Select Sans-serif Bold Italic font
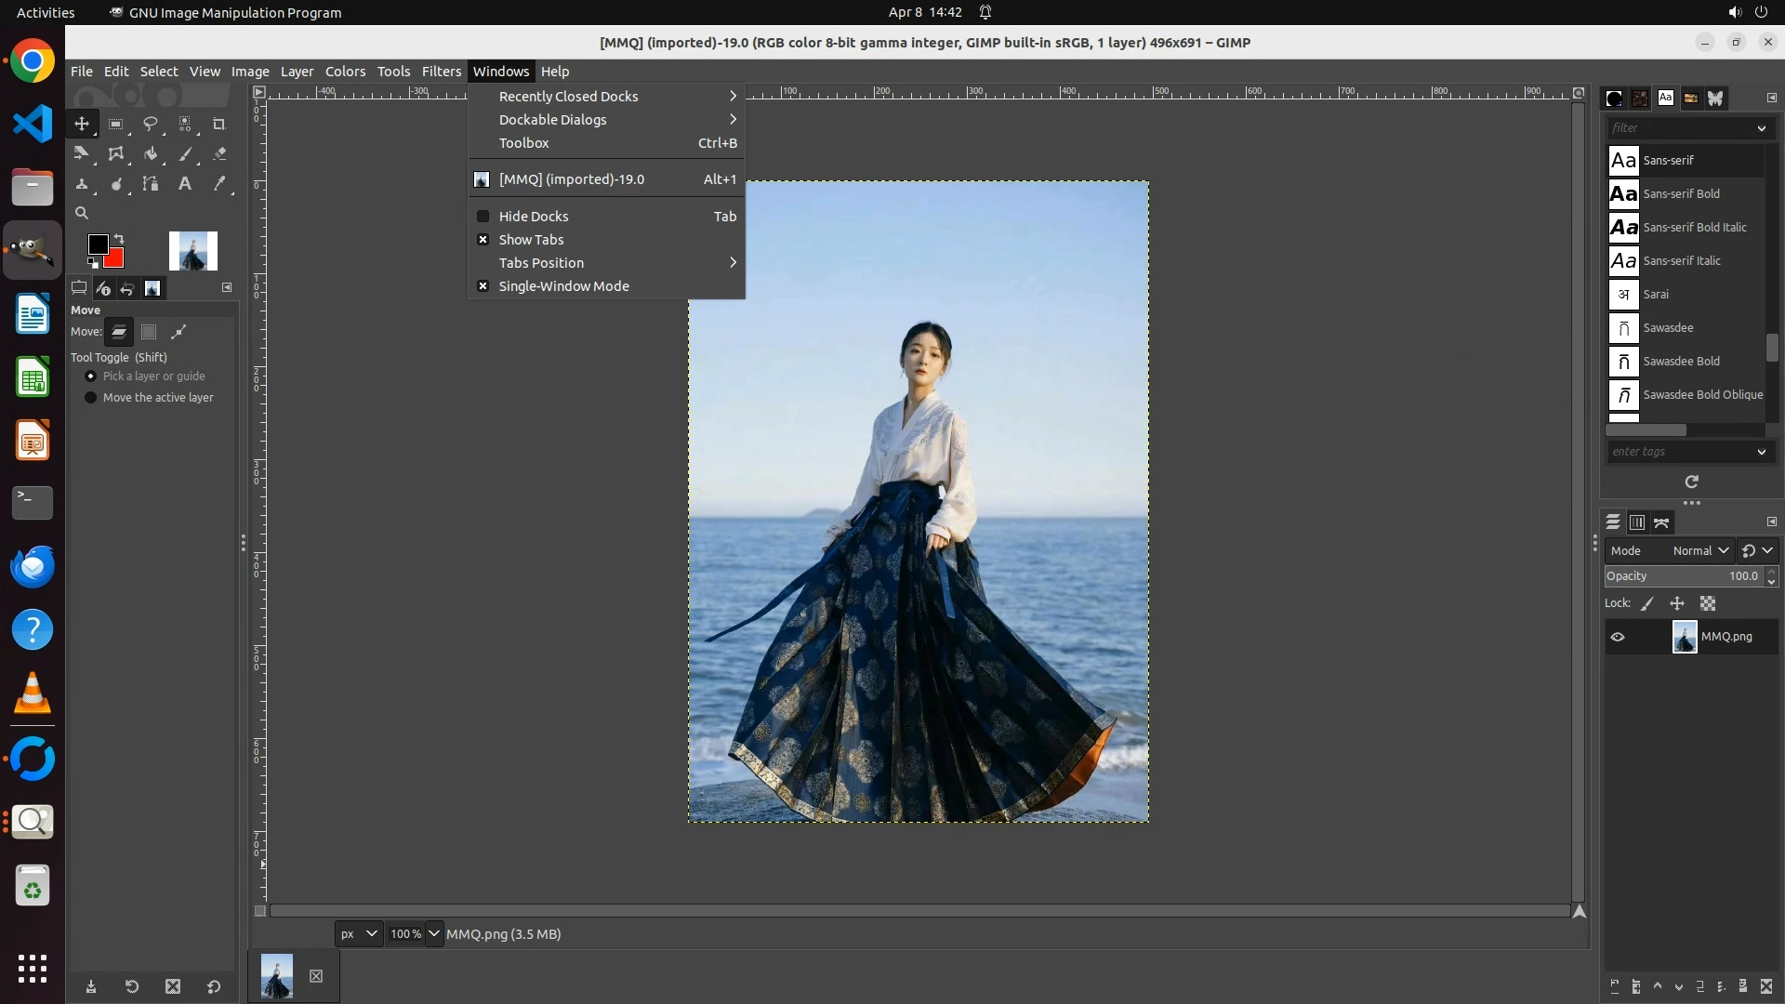Viewport: 1785px width, 1004px height. (1694, 228)
